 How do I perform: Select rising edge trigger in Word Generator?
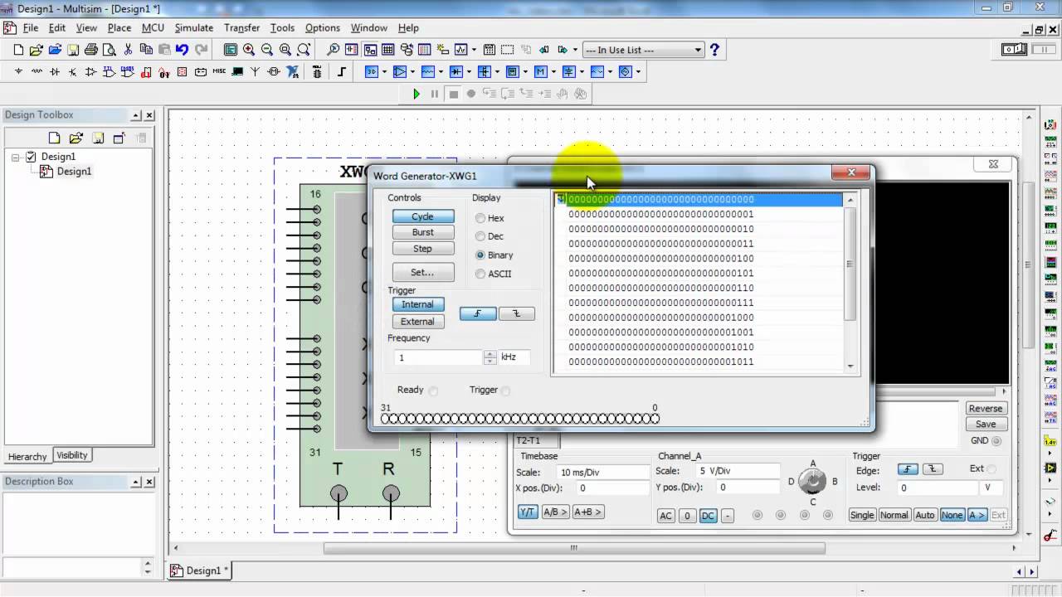coord(478,313)
